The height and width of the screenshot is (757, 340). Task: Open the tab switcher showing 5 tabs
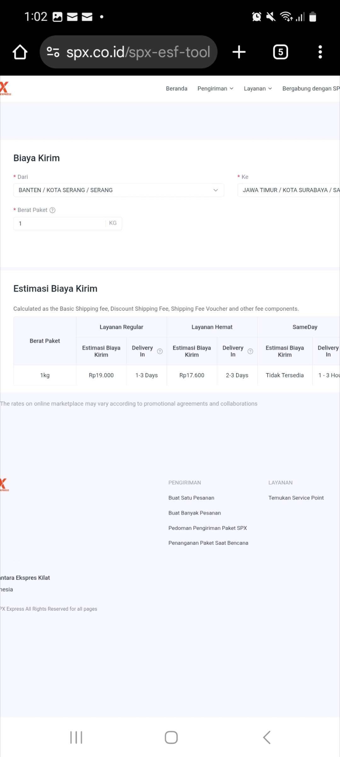(280, 52)
